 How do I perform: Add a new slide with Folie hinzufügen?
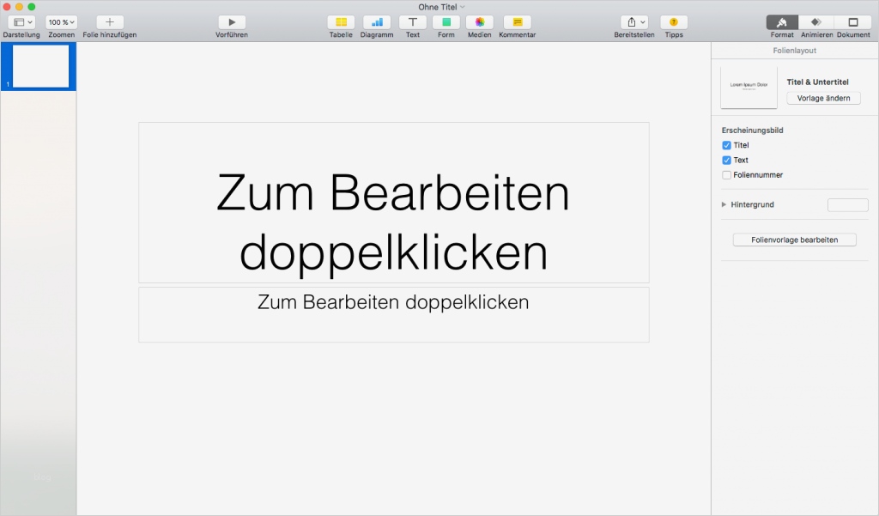point(109,21)
